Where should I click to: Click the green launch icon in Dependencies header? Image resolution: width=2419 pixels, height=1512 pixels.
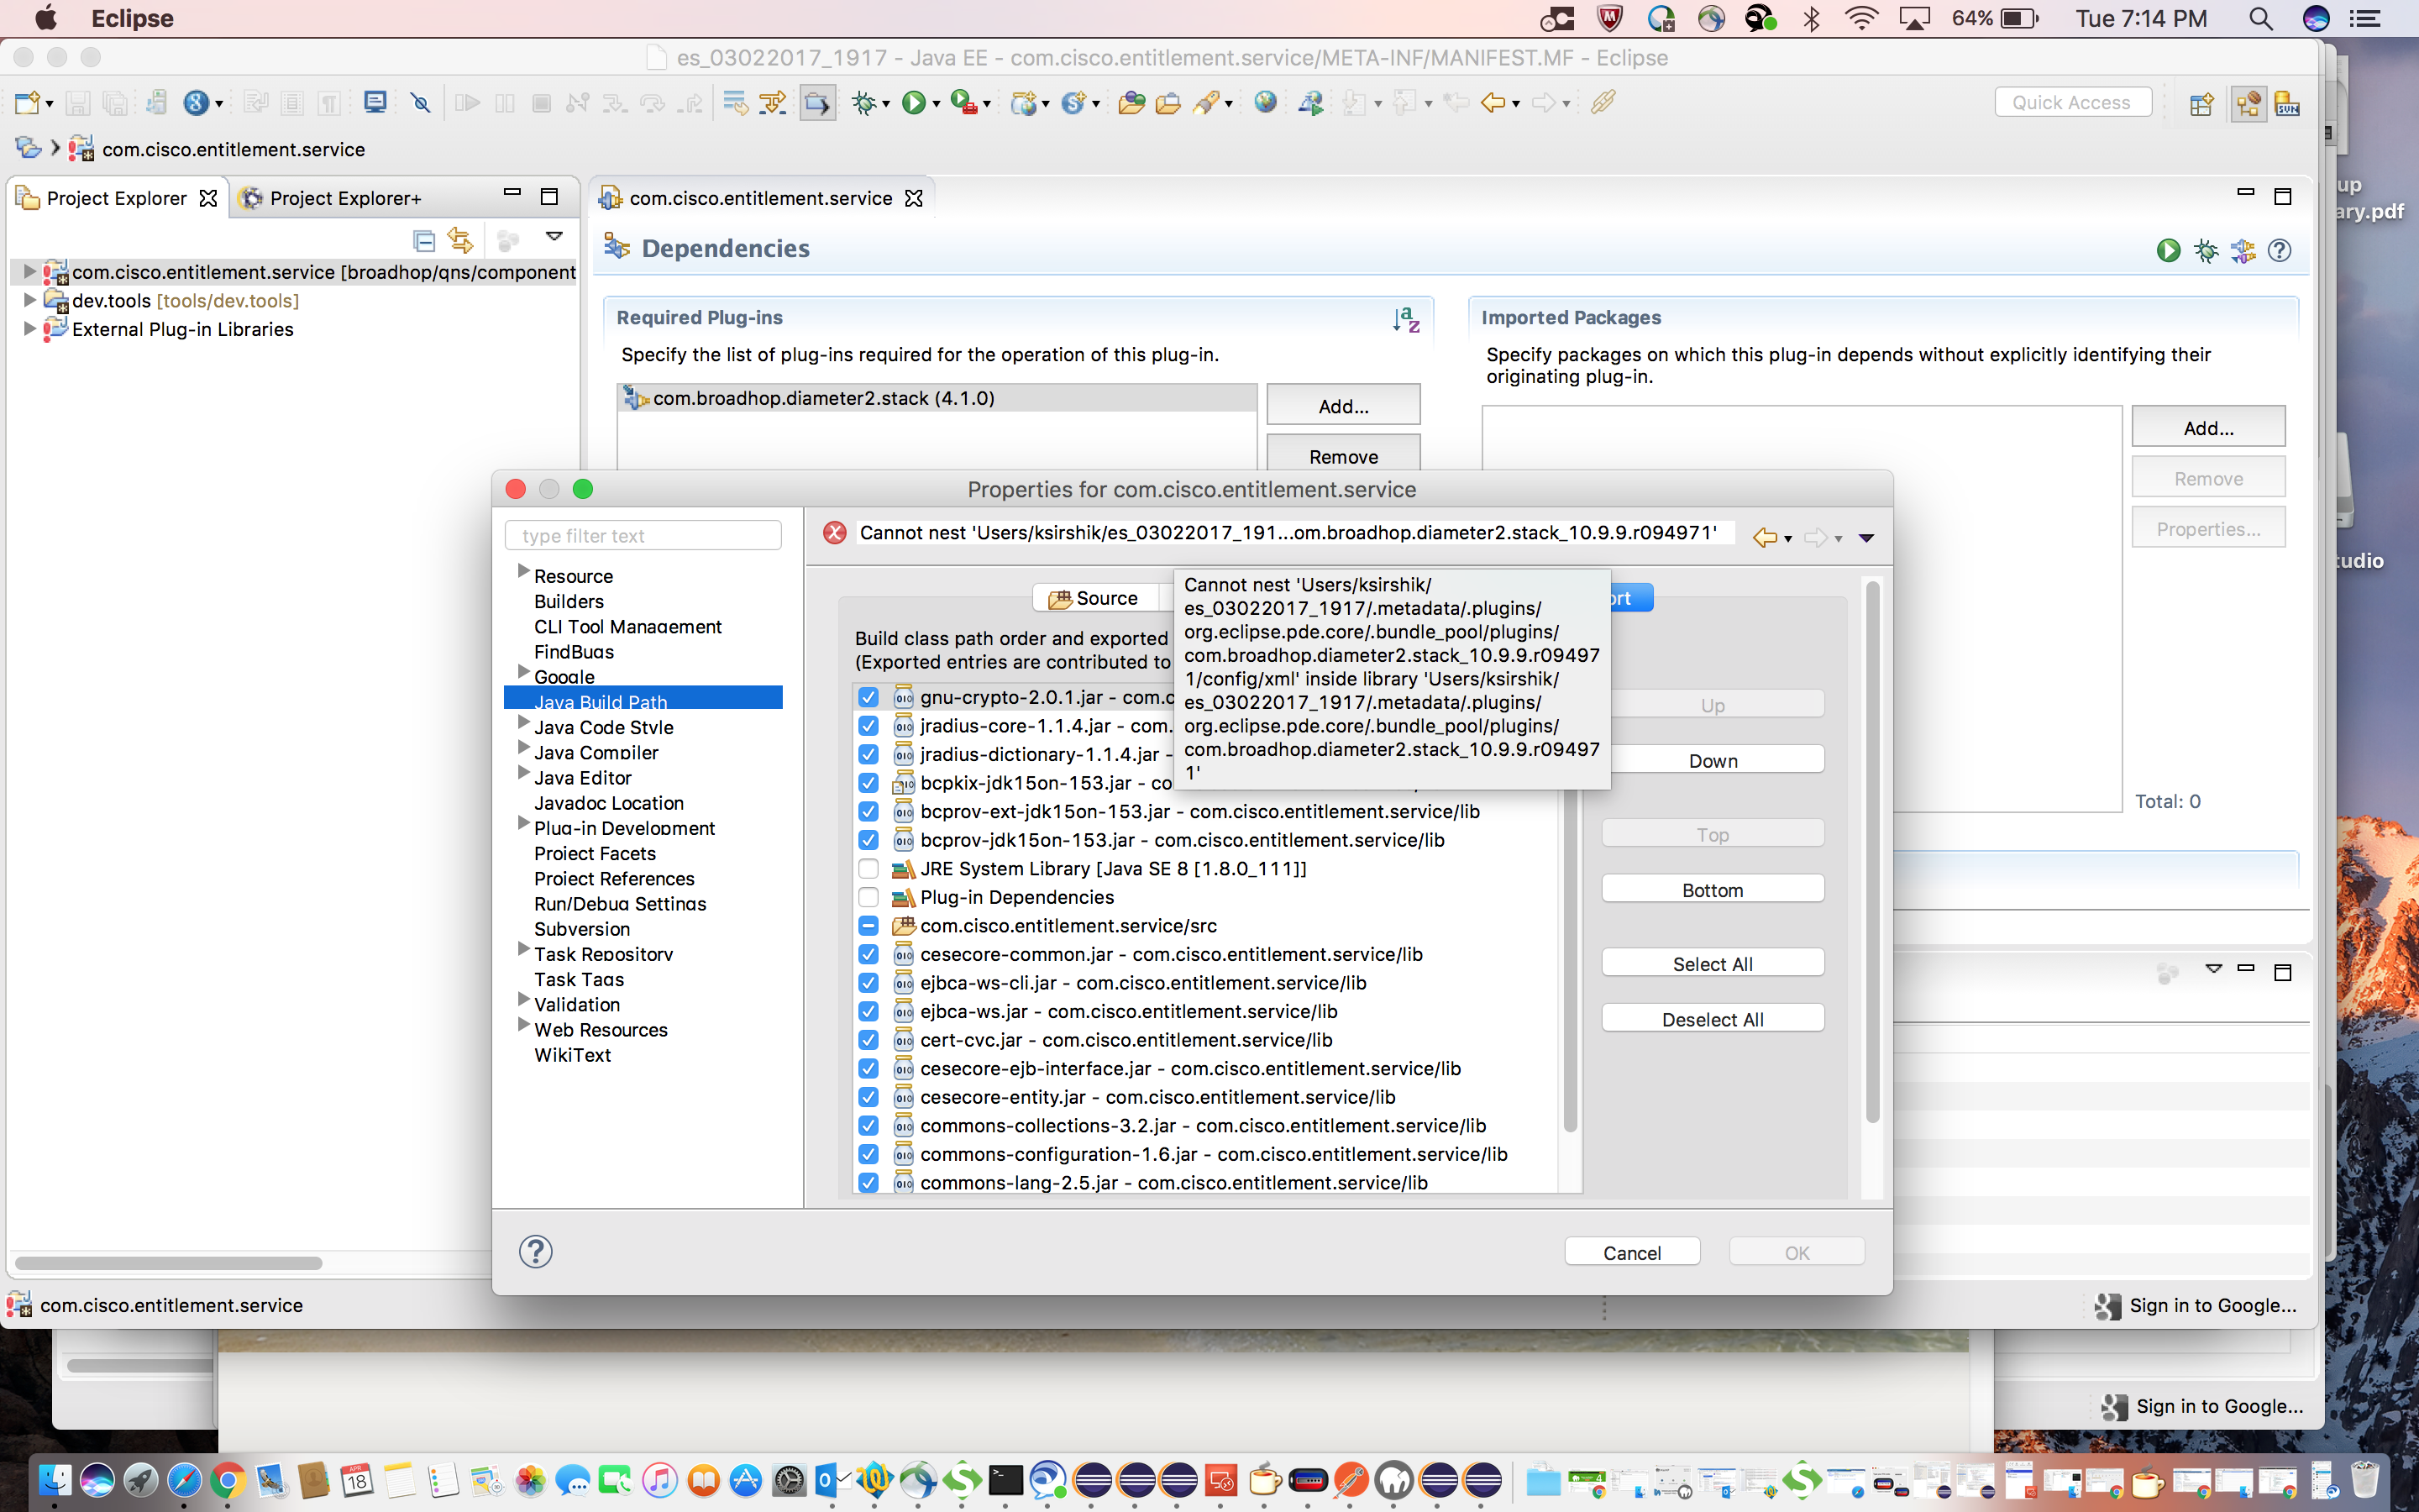[x=2168, y=250]
